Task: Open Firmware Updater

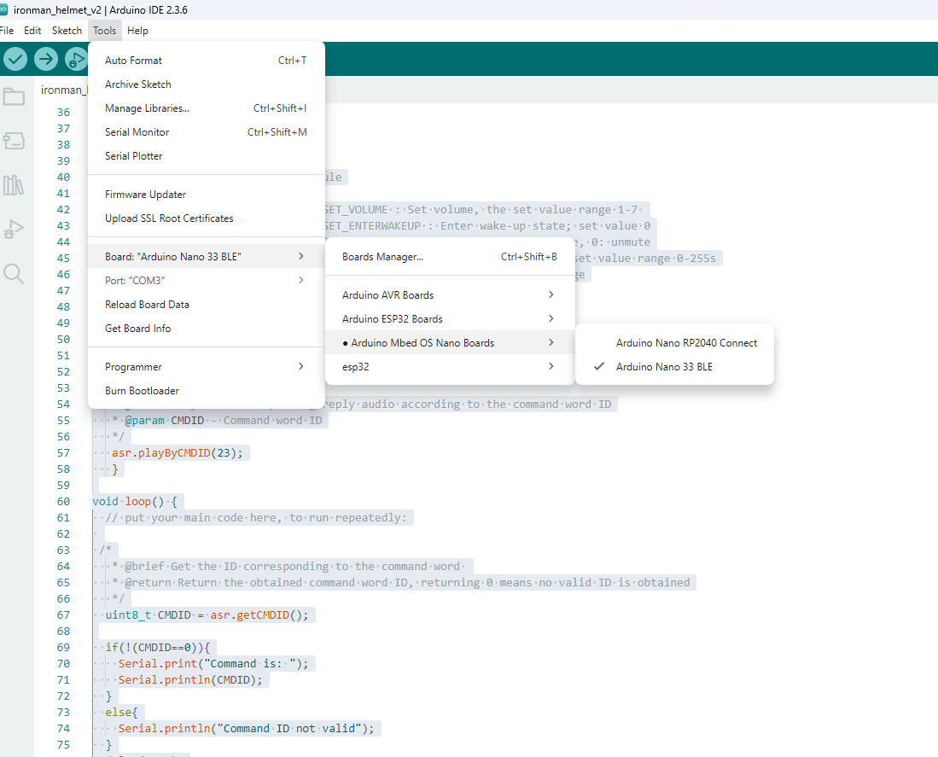Action: (x=207, y=195)
